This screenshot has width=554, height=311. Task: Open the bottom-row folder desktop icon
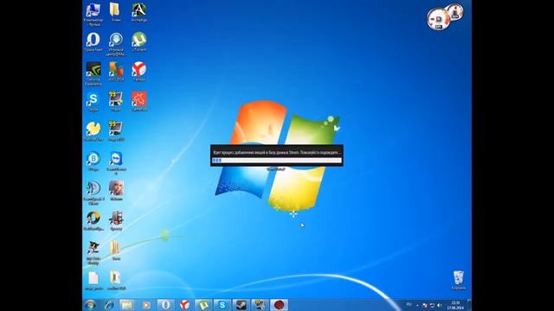[x=116, y=281]
